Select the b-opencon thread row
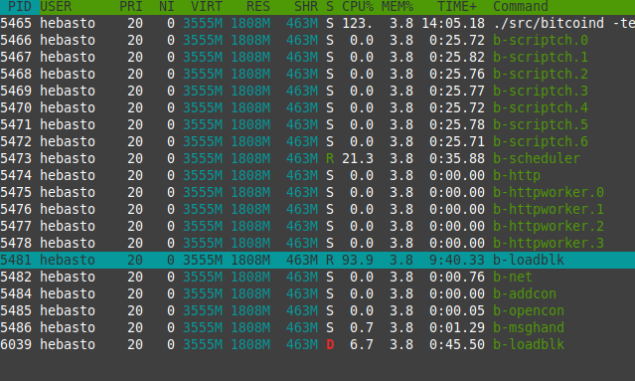 point(318,310)
